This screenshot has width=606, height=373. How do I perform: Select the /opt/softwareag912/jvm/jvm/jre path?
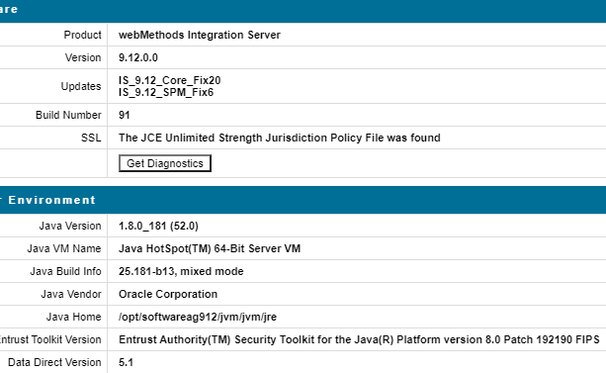(x=198, y=317)
